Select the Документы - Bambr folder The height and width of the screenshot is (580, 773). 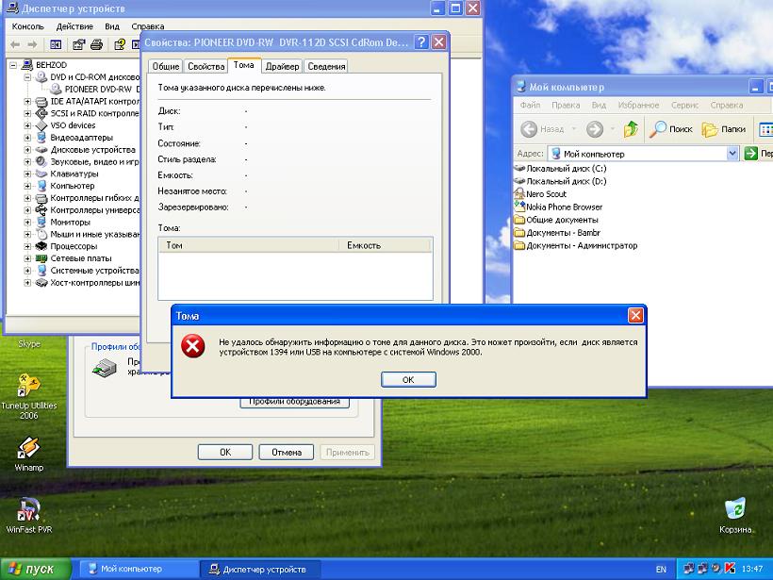point(557,233)
